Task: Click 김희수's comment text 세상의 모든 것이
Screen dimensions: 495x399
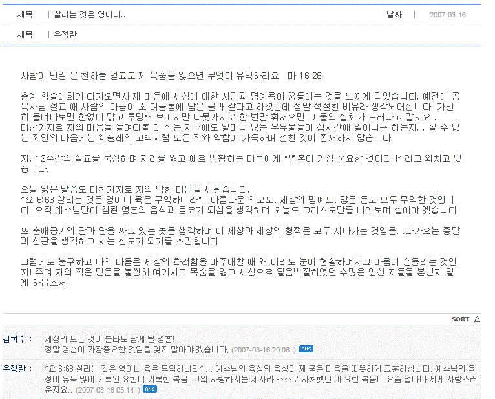Action: tap(109, 339)
